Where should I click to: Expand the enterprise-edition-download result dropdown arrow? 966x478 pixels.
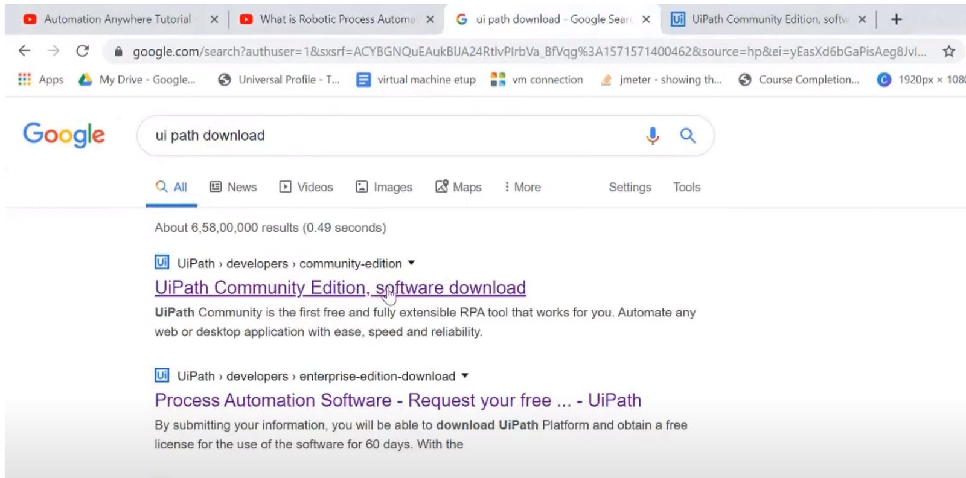(465, 375)
